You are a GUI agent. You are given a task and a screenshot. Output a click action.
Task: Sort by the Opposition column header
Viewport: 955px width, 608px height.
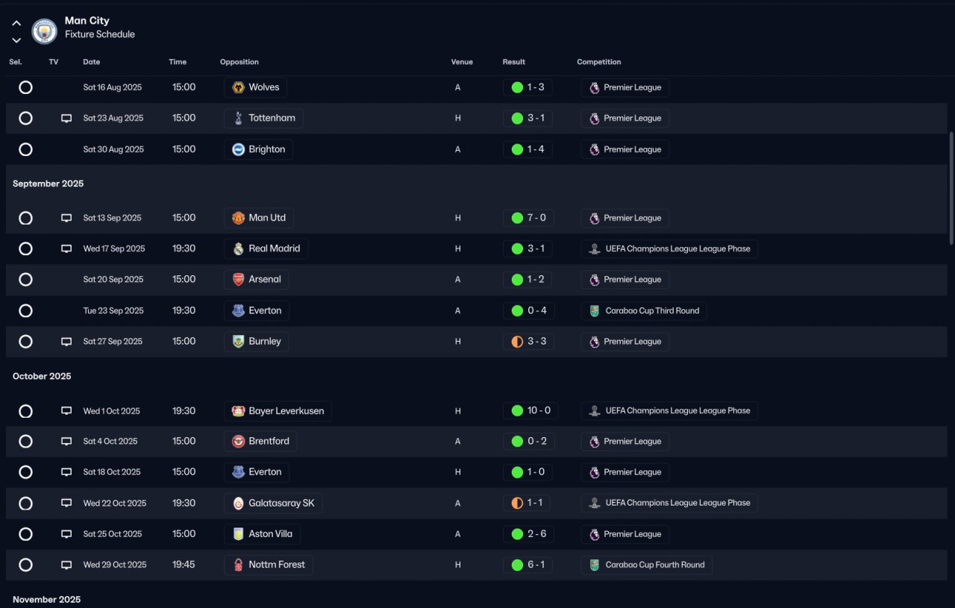pos(239,62)
